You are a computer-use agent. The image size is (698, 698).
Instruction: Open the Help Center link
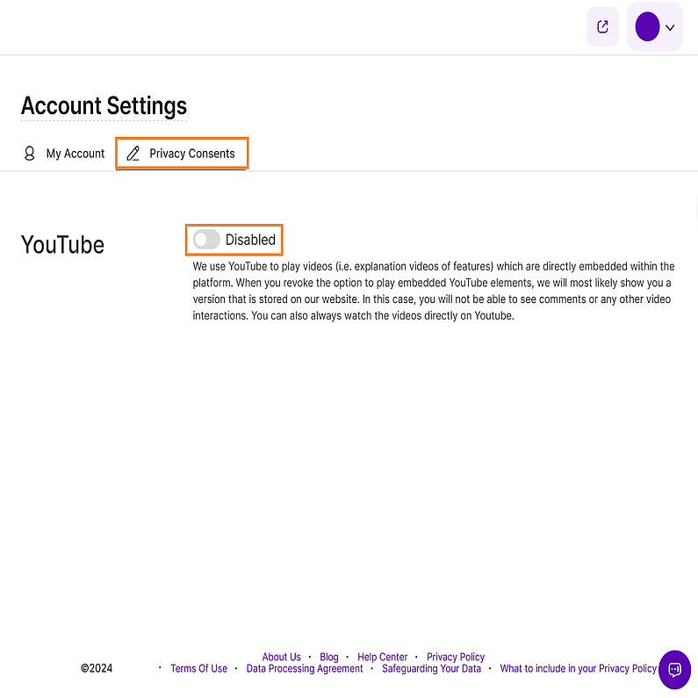coord(383,657)
